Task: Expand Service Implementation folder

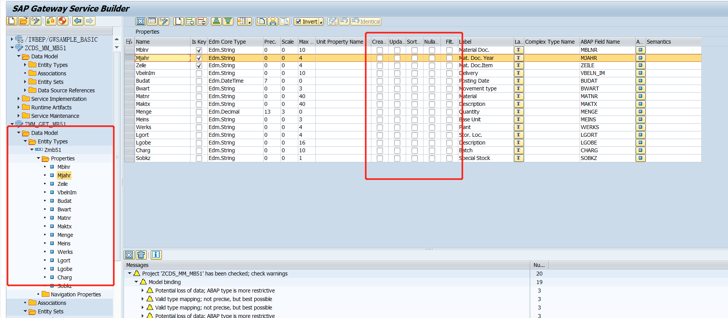Action: pos(19,99)
